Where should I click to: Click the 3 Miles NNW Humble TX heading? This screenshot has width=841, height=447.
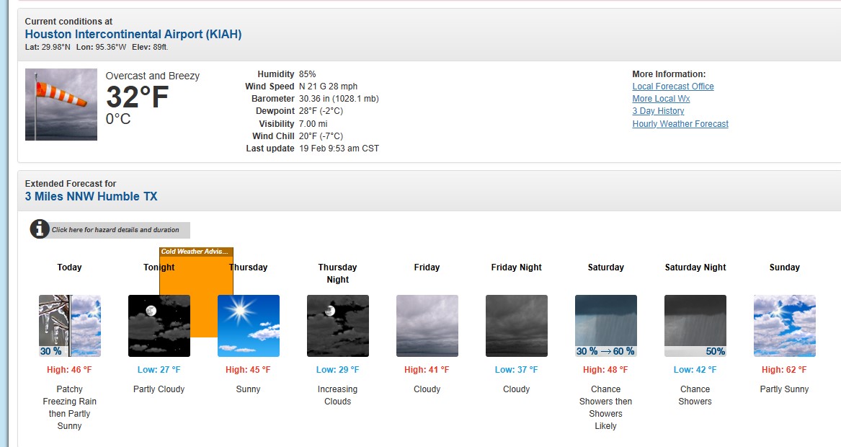coord(91,196)
